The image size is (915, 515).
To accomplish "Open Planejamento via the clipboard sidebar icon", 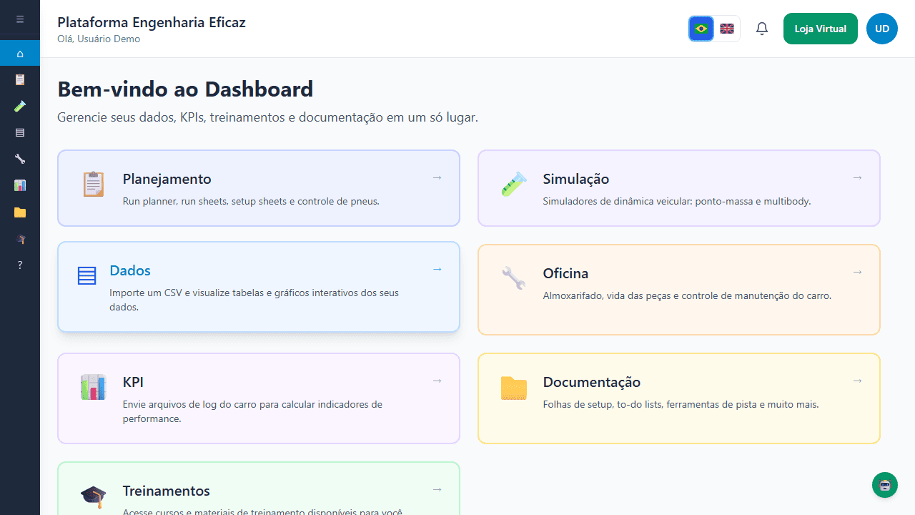I will pyautogui.click(x=19, y=79).
